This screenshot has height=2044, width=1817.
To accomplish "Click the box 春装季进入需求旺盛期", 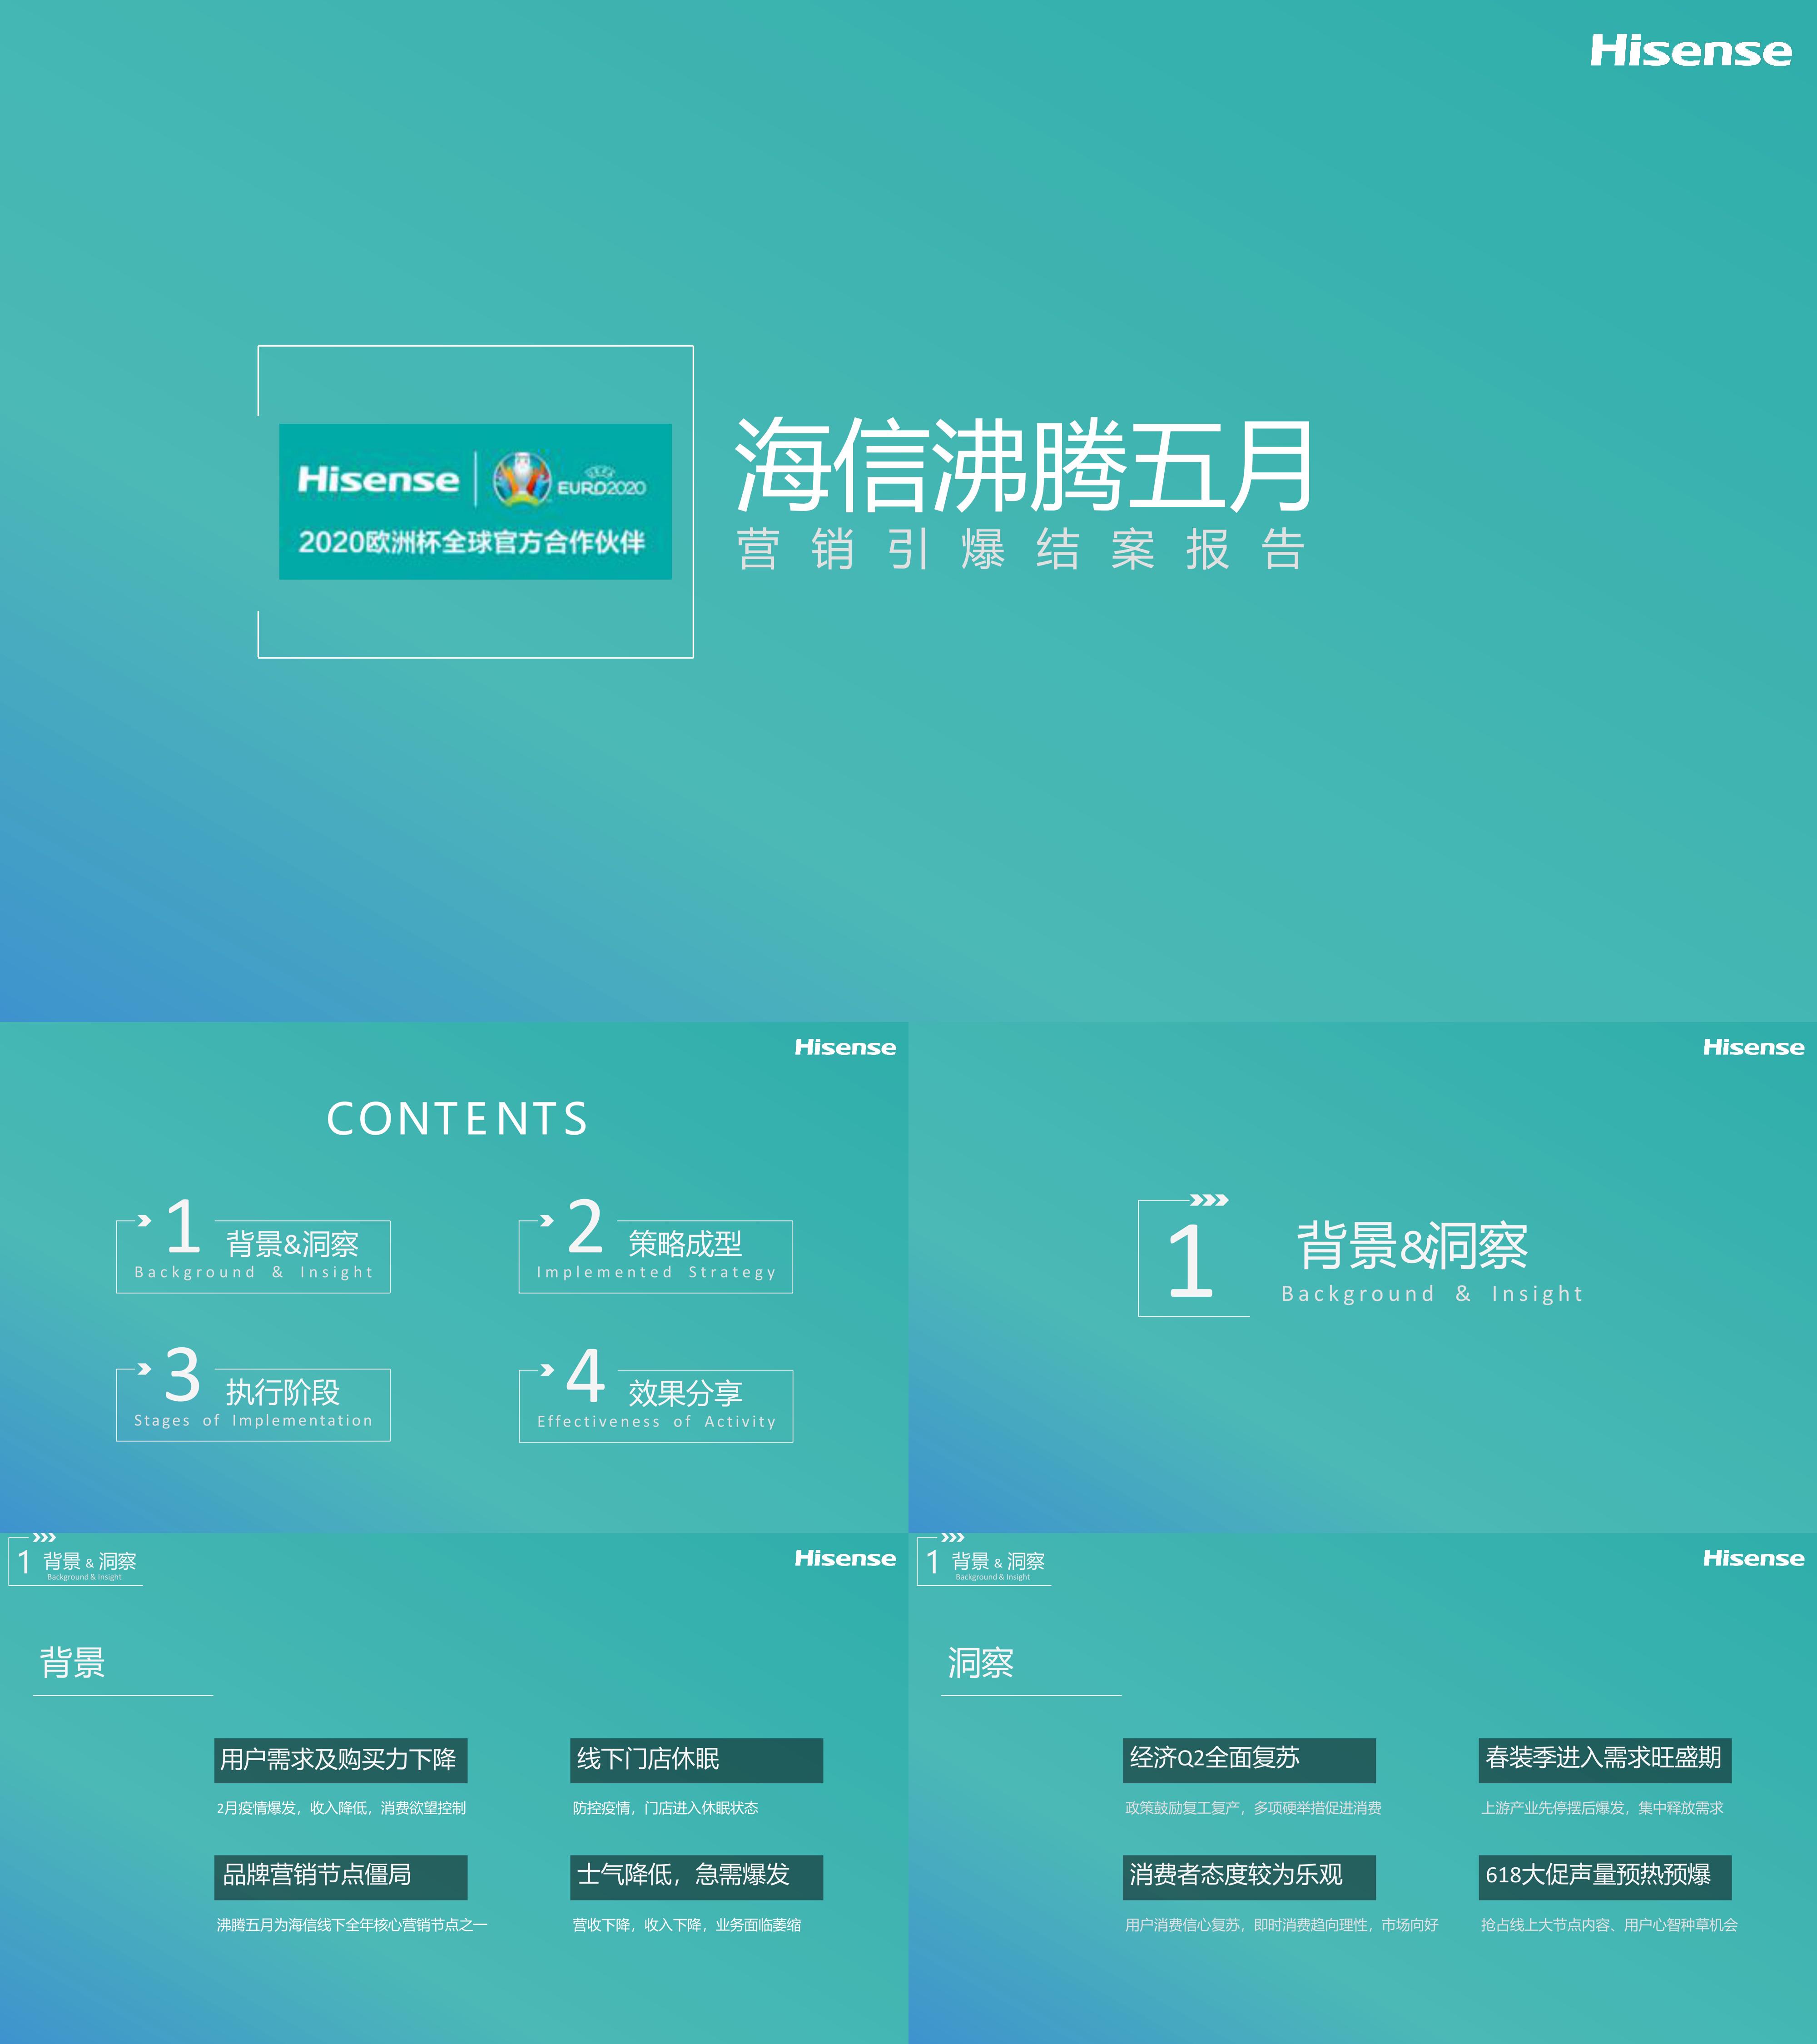I will click(x=1605, y=1760).
